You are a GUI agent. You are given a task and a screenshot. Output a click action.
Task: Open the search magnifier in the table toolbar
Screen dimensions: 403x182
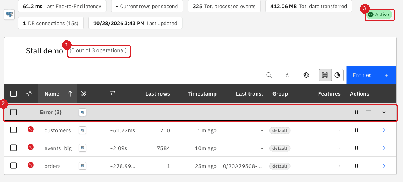269,75
